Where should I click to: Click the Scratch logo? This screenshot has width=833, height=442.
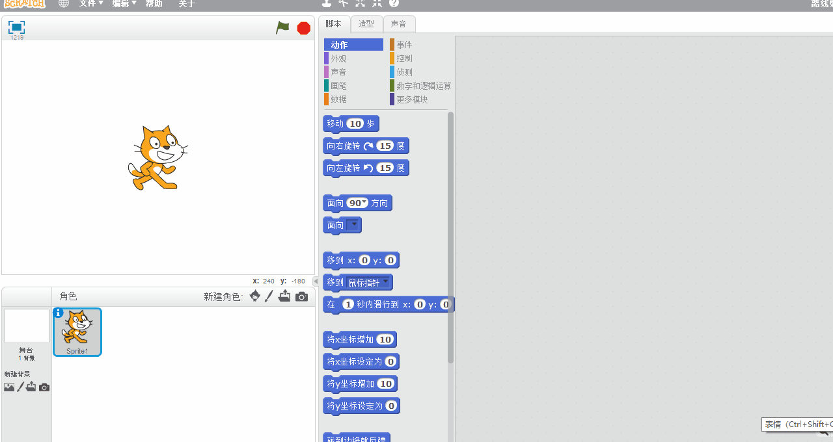[25, 4]
